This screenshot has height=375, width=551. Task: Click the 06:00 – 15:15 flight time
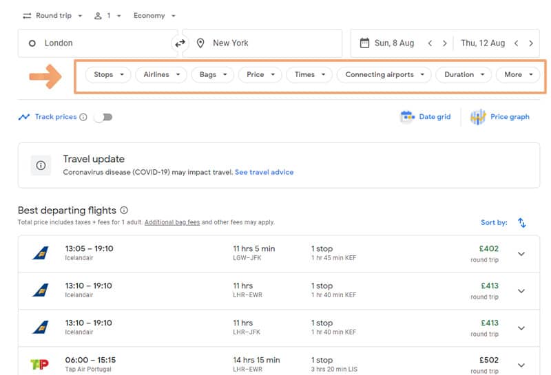(x=90, y=361)
